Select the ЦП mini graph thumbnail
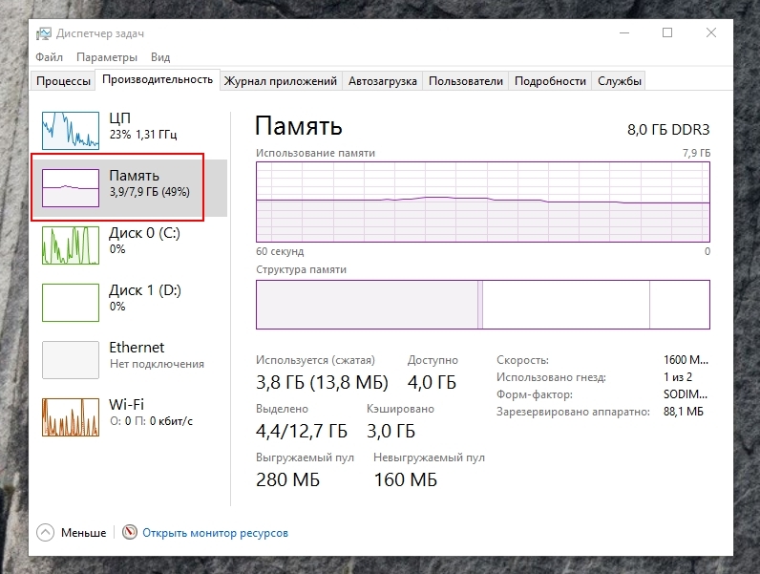This screenshot has height=574, width=760. click(x=70, y=128)
